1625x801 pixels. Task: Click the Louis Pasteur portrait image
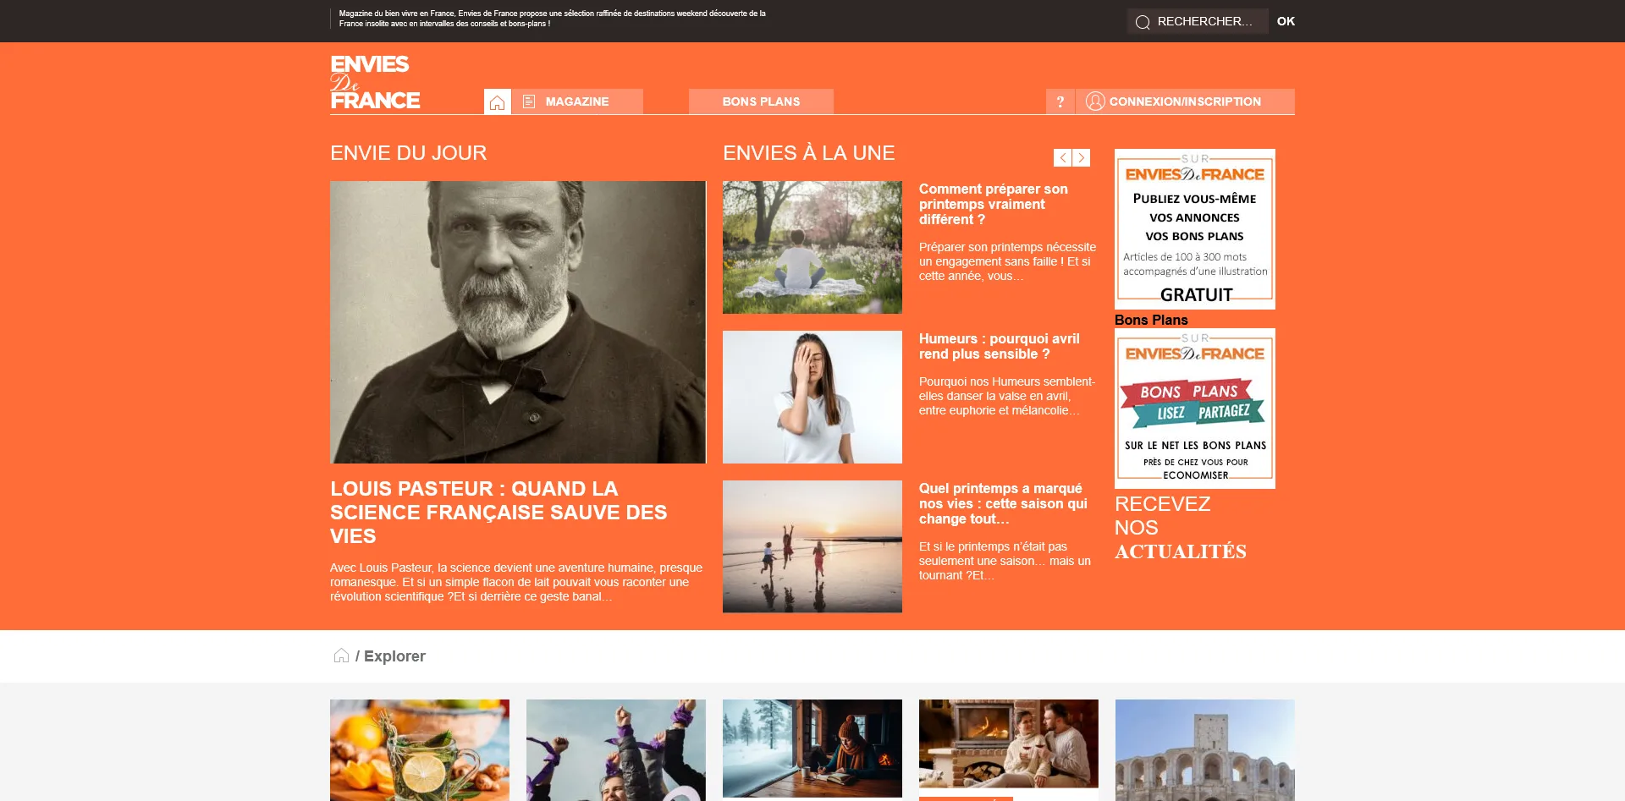518,322
